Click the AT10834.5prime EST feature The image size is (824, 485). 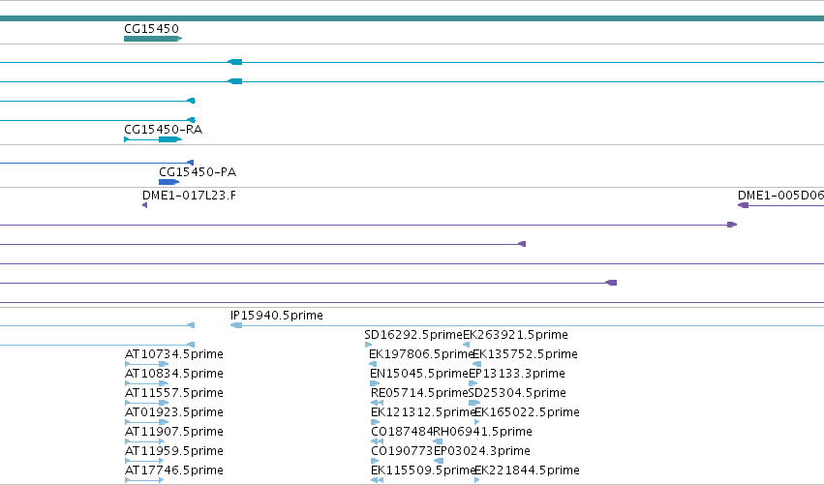146,383
